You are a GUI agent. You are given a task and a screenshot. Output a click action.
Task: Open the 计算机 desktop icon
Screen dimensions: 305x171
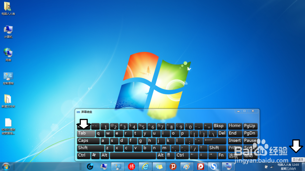pos(8,32)
